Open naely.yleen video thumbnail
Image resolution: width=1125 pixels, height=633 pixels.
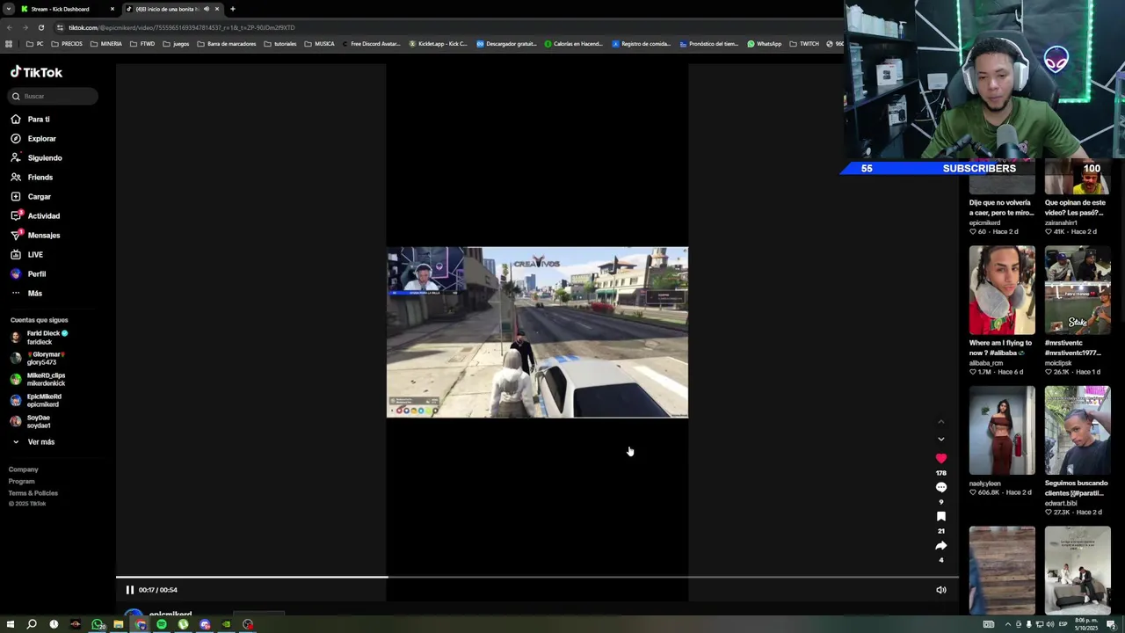tap(1002, 431)
